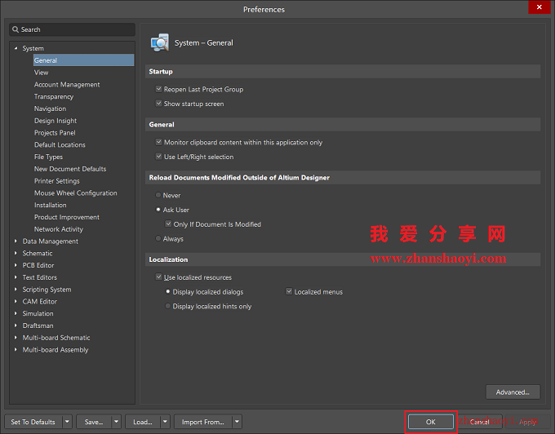Confirm preferences with OK button
This screenshot has width=555, height=434.
(x=431, y=422)
